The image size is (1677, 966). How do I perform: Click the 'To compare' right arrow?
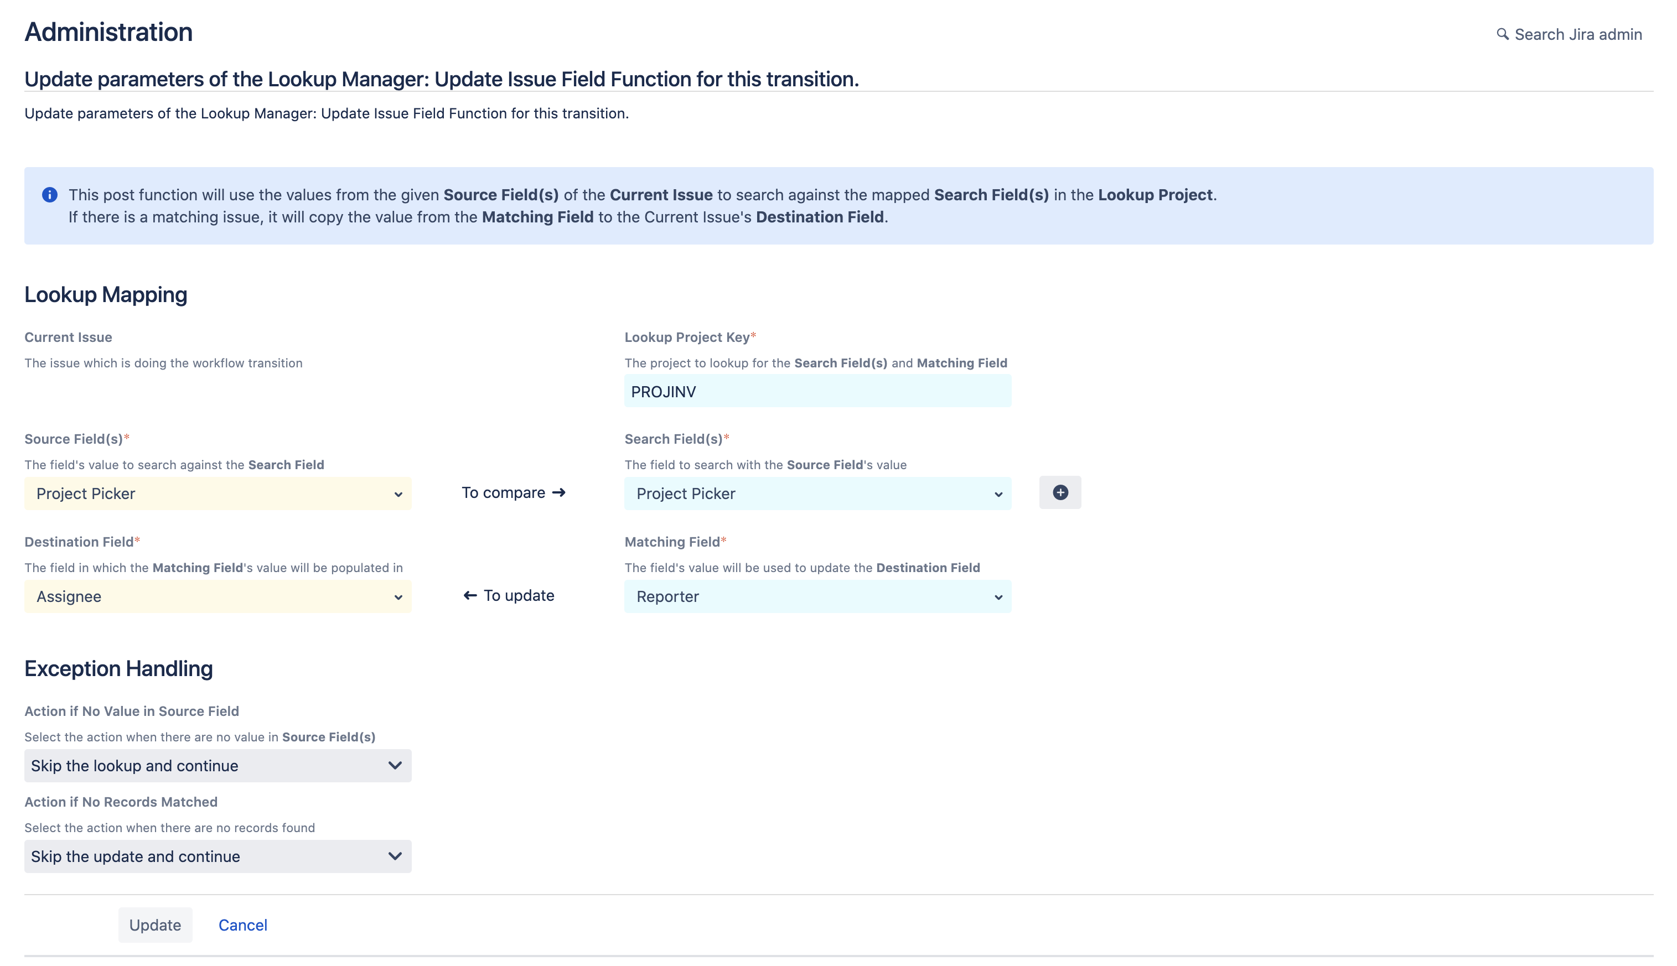point(559,492)
